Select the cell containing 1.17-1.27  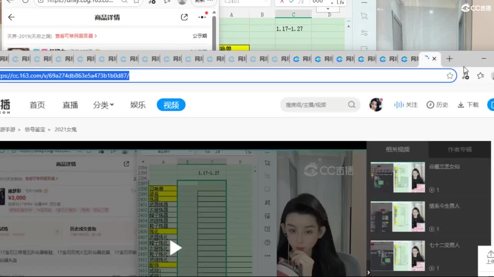coord(293,29)
